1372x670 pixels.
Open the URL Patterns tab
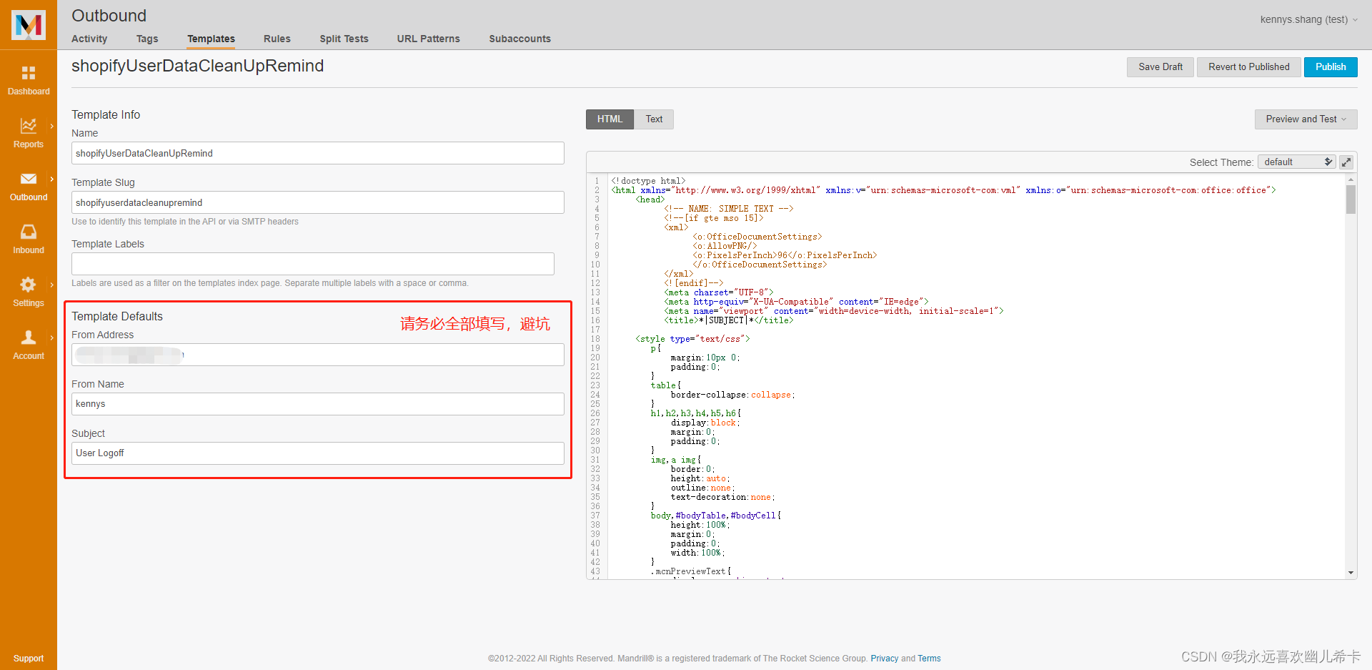click(427, 39)
